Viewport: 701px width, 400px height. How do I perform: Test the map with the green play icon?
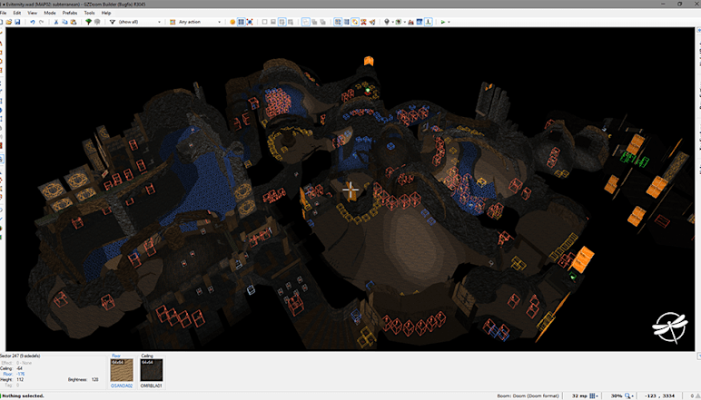click(x=442, y=22)
